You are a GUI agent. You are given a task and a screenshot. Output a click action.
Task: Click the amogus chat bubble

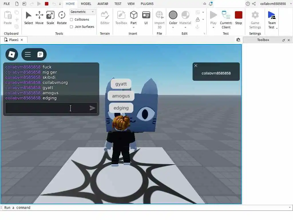click(121, 96)
